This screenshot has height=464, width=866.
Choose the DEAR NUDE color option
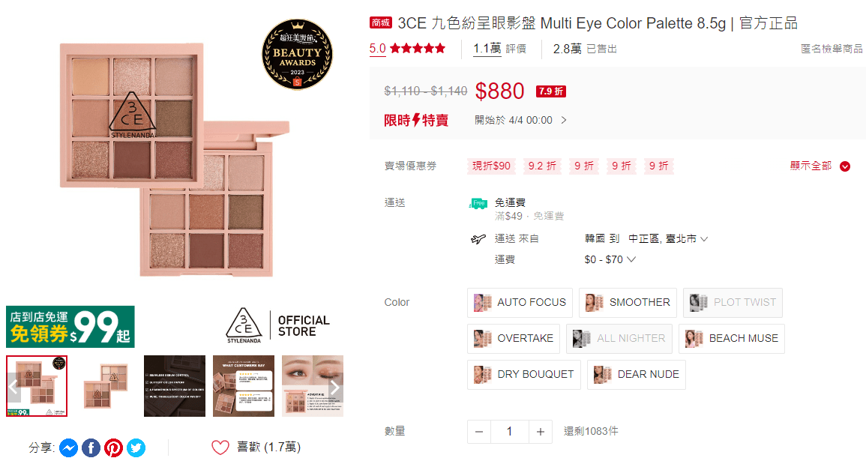pyautogui.click(x=637, y=375)
